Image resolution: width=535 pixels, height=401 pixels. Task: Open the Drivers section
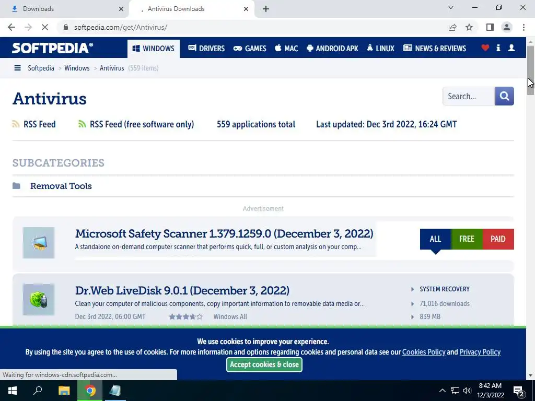(x=206, y=49)
